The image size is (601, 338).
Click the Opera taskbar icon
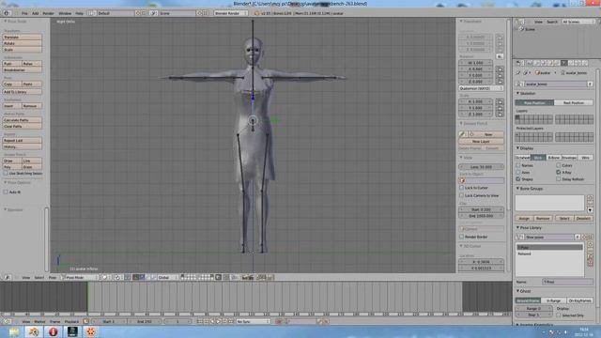(x=53, y=331)
